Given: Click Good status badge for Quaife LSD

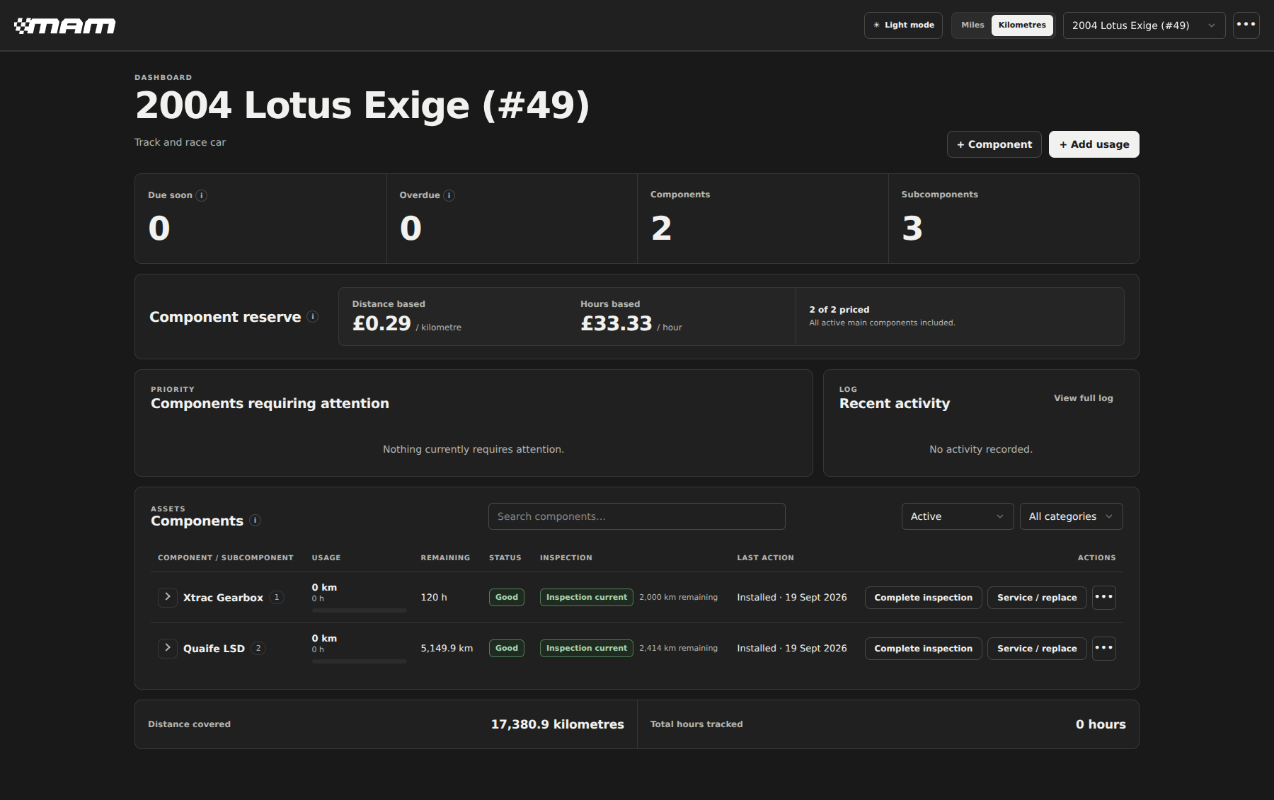Looking at the screenshot, I should [506, 649].
